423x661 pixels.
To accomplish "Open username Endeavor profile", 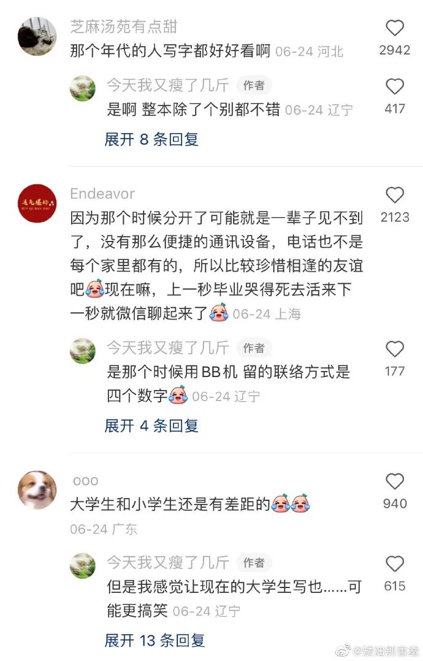I will [x=102, y=194].
